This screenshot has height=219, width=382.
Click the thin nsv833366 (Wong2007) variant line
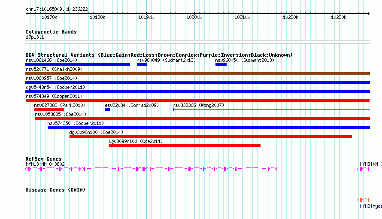point(271,109)
